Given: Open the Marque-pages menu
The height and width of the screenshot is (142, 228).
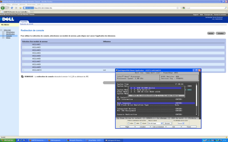Looking at the screenshot, I should click(31, 4).
